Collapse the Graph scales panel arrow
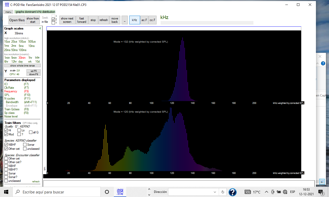329x197 pixels. 40,28
